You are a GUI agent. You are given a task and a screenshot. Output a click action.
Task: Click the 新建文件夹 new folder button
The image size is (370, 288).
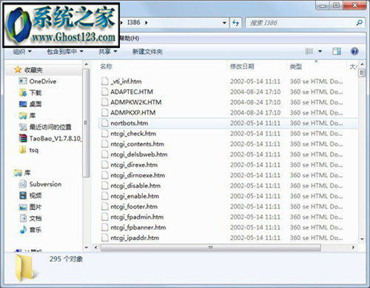(x=147, y=52)
